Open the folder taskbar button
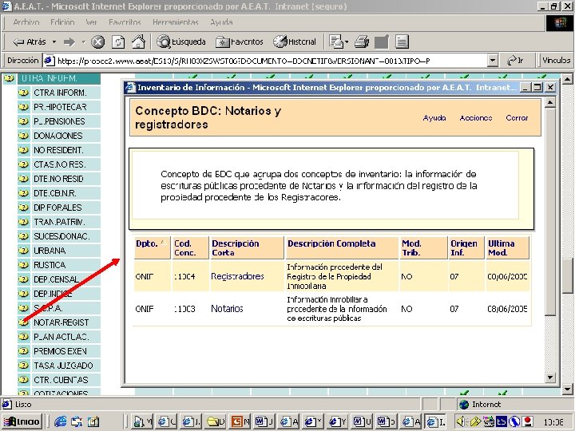The image size is (575, 431). click(x=216, y=421)
